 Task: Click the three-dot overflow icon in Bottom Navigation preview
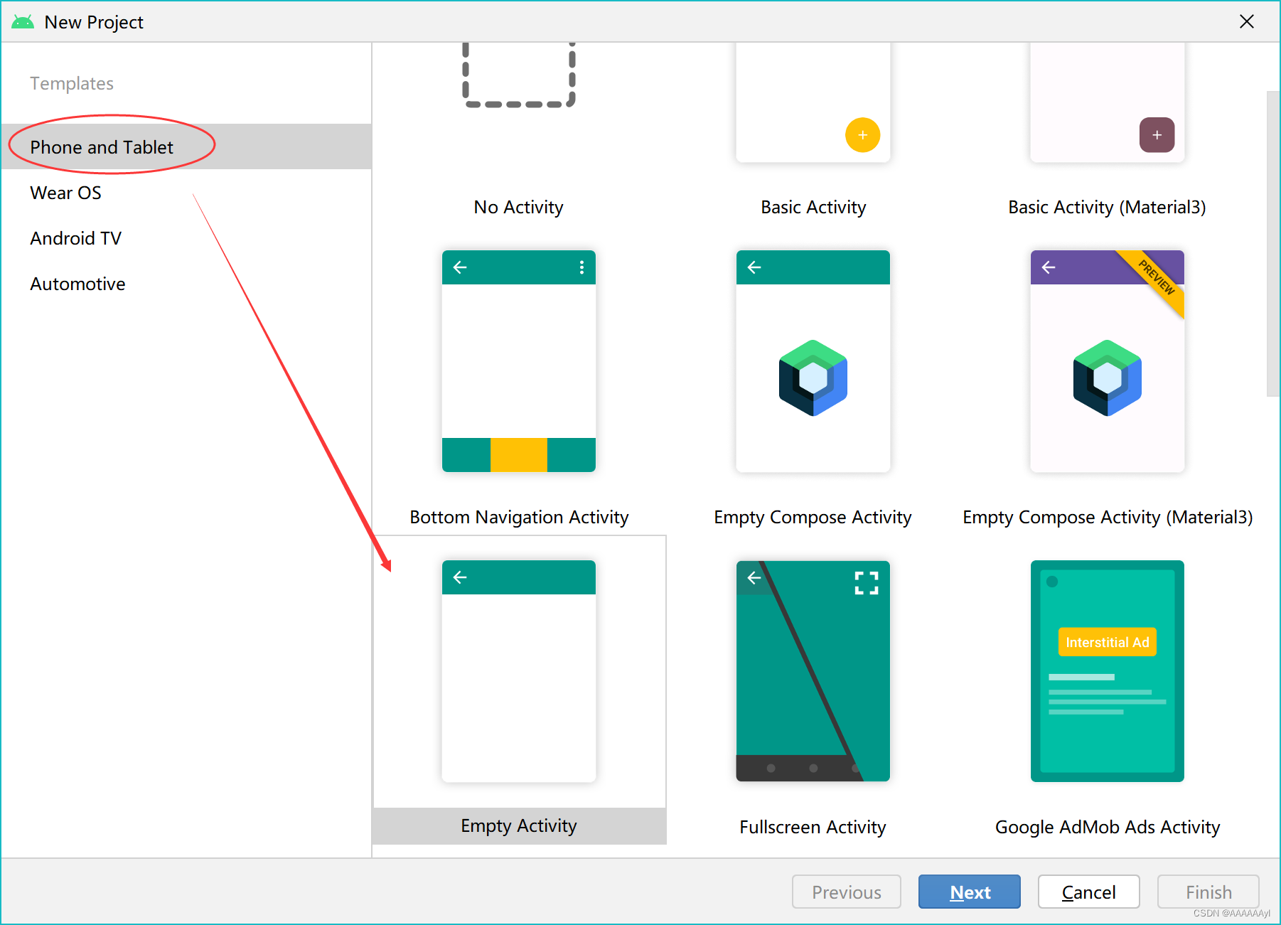click(581, 267)
